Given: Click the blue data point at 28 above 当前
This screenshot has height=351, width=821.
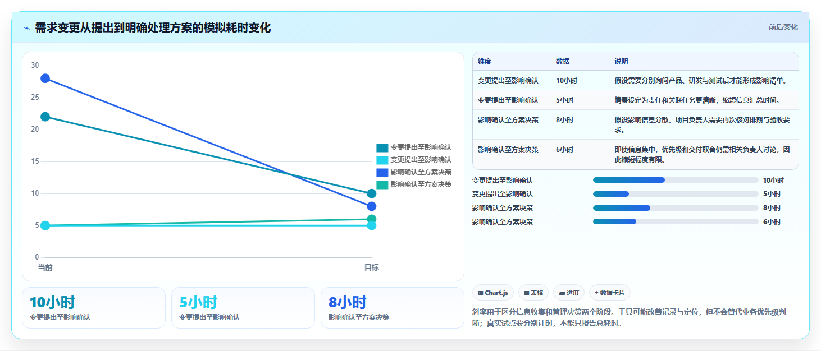Looking at the screenshot, I should [x=45, y=78].
